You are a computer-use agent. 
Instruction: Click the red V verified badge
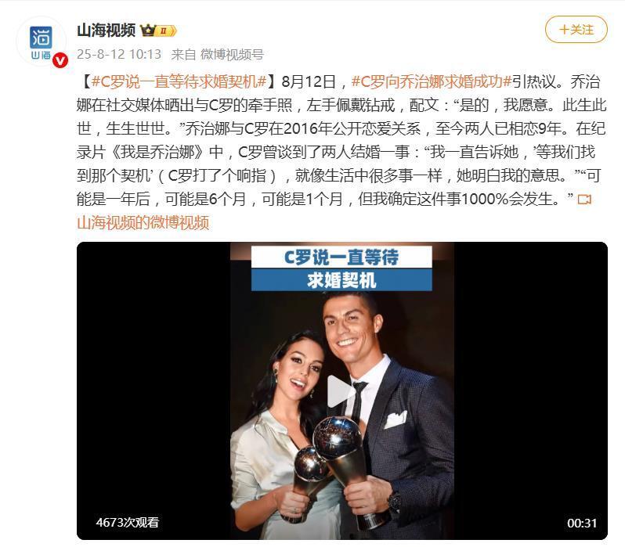pyautogui.click(x=60, y=60)
